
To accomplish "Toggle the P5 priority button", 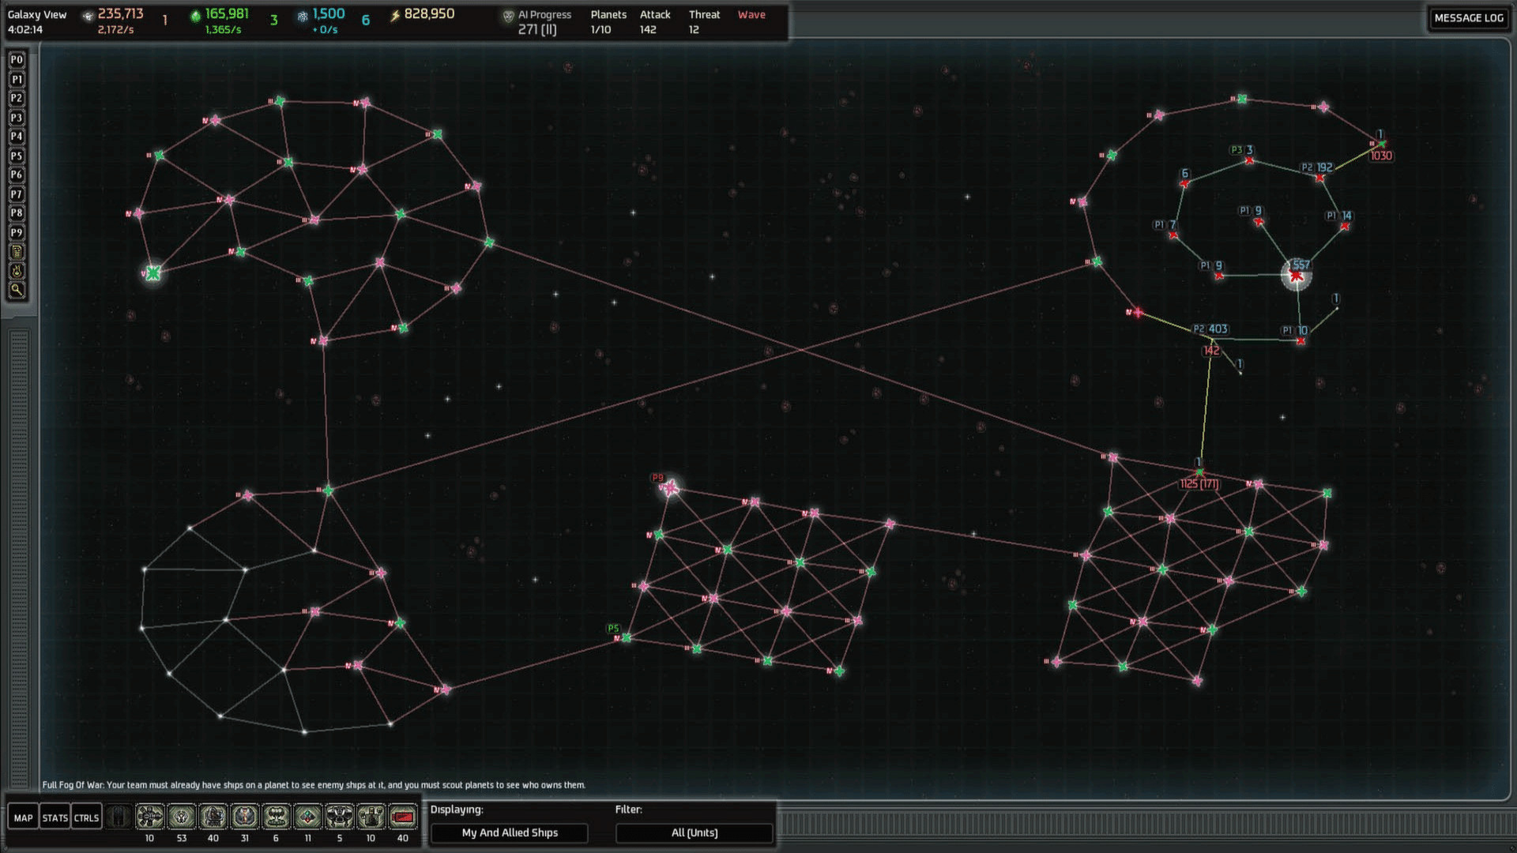I will pos(17,156).
